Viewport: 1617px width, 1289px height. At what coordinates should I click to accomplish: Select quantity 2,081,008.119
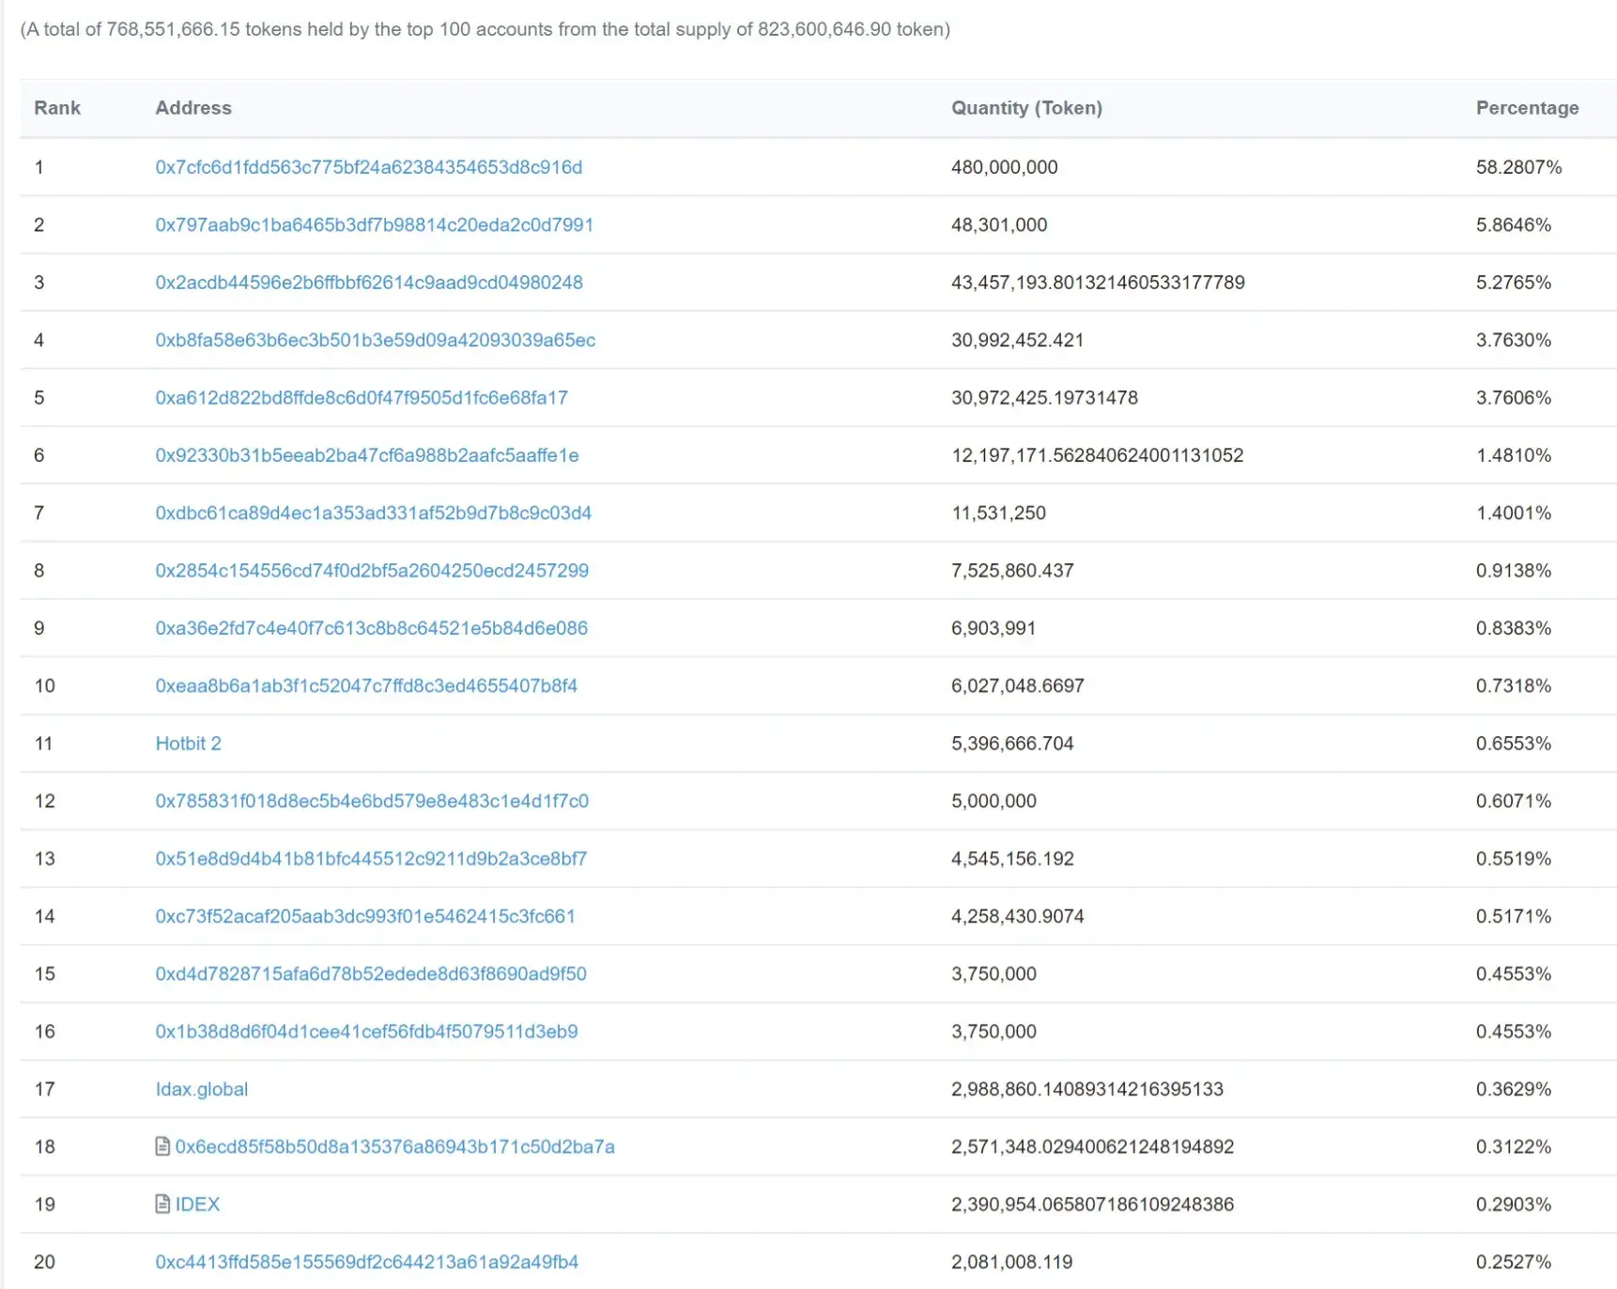[1011, 1262]
